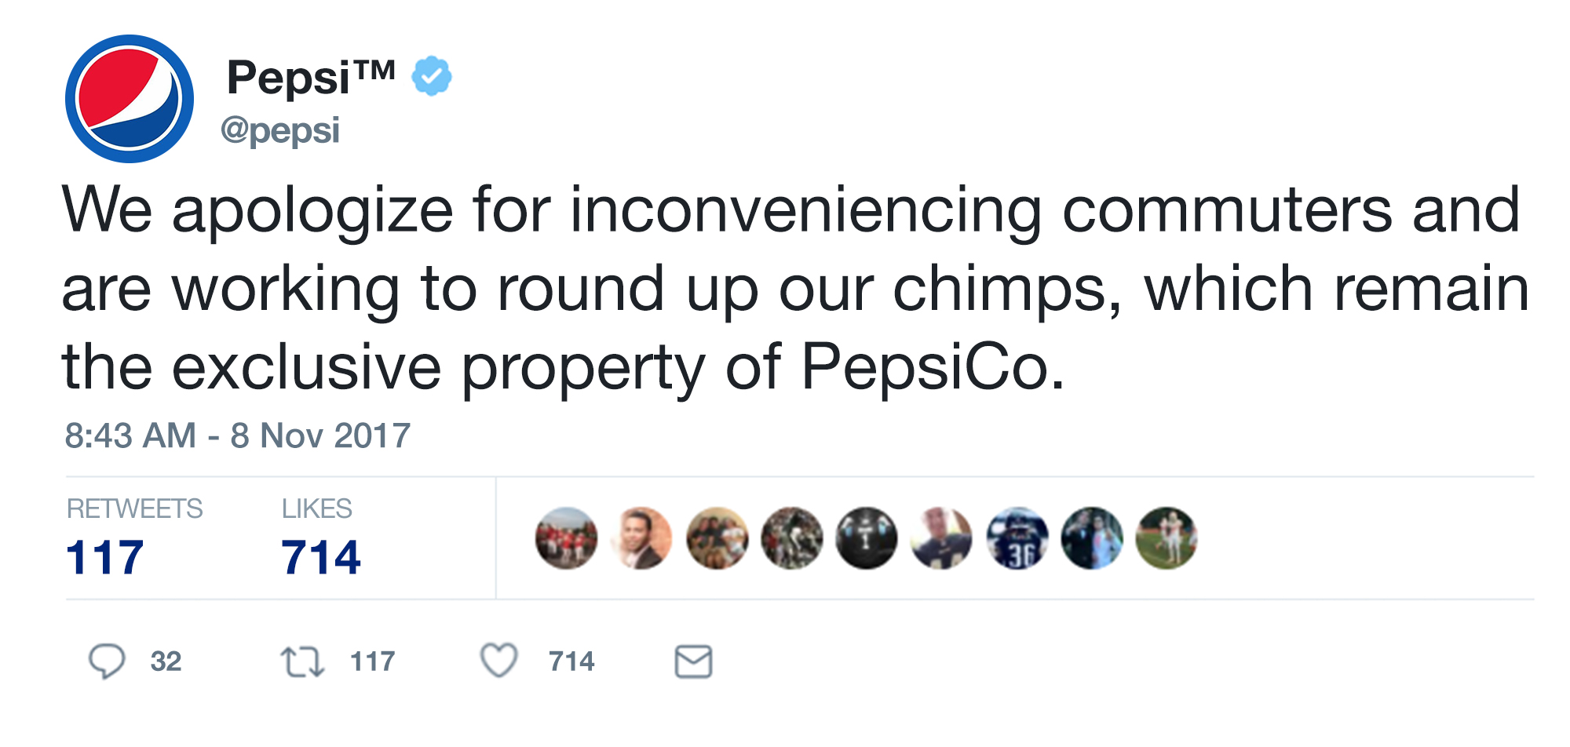Click the retweet arrows icon

pos(302,661)
